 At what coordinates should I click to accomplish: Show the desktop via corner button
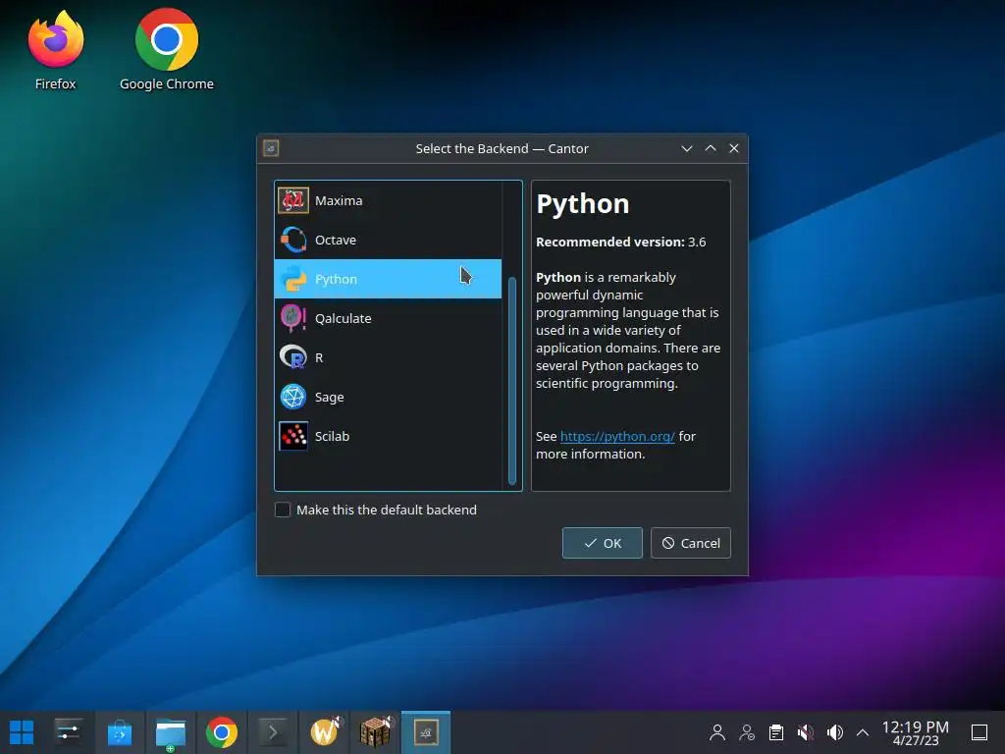[x=979, y=732]
